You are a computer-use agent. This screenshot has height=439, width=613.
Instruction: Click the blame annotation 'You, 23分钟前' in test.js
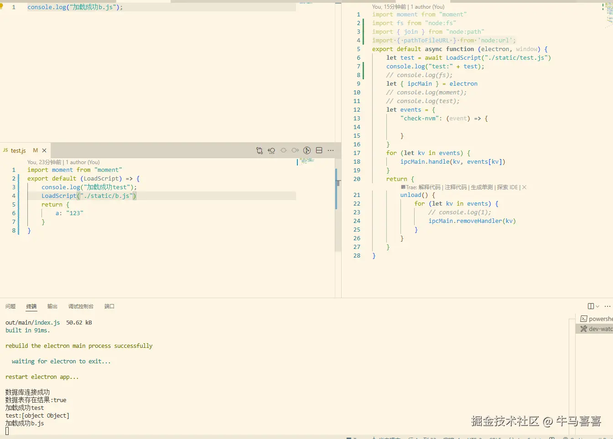(44, 162)
